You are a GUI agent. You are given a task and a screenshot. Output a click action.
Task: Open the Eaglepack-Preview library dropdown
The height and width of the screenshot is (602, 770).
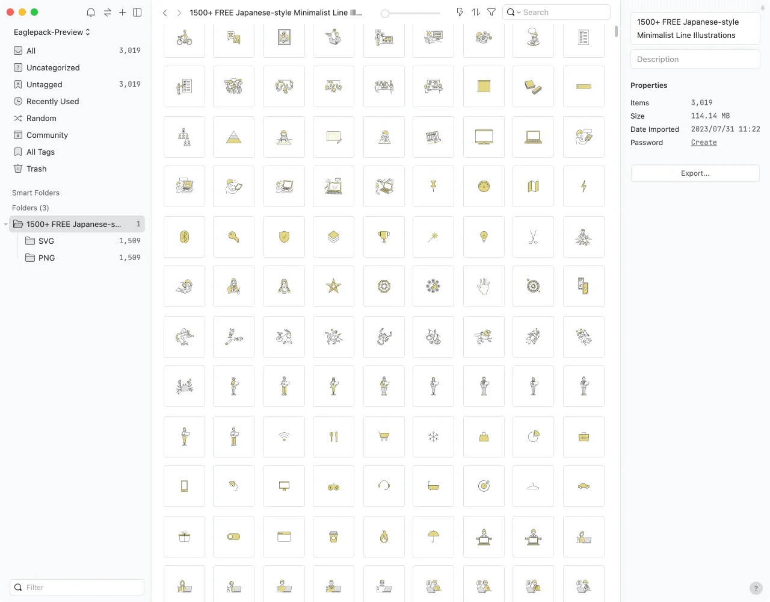[x=52, y=32]
